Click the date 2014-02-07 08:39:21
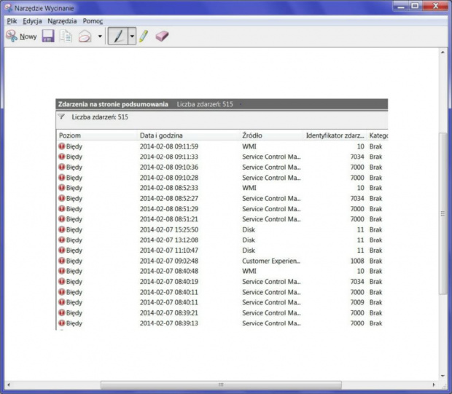Image resolution: width=452 pixels, height=394 pixels. pos(169,312)
